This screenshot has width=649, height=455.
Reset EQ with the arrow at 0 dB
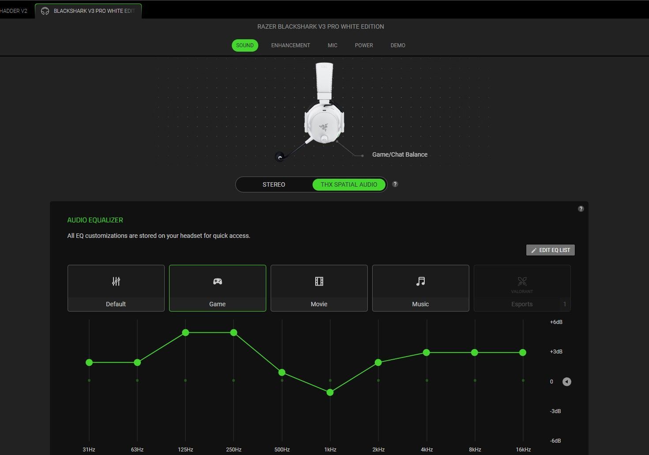click(x=566, y=382)
